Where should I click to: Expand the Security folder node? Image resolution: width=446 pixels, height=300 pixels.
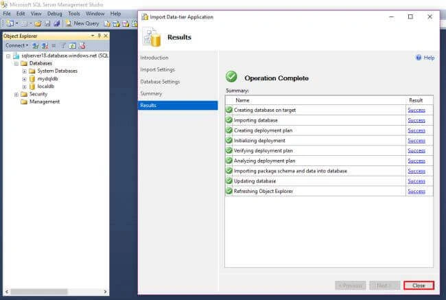click(16, 94)
